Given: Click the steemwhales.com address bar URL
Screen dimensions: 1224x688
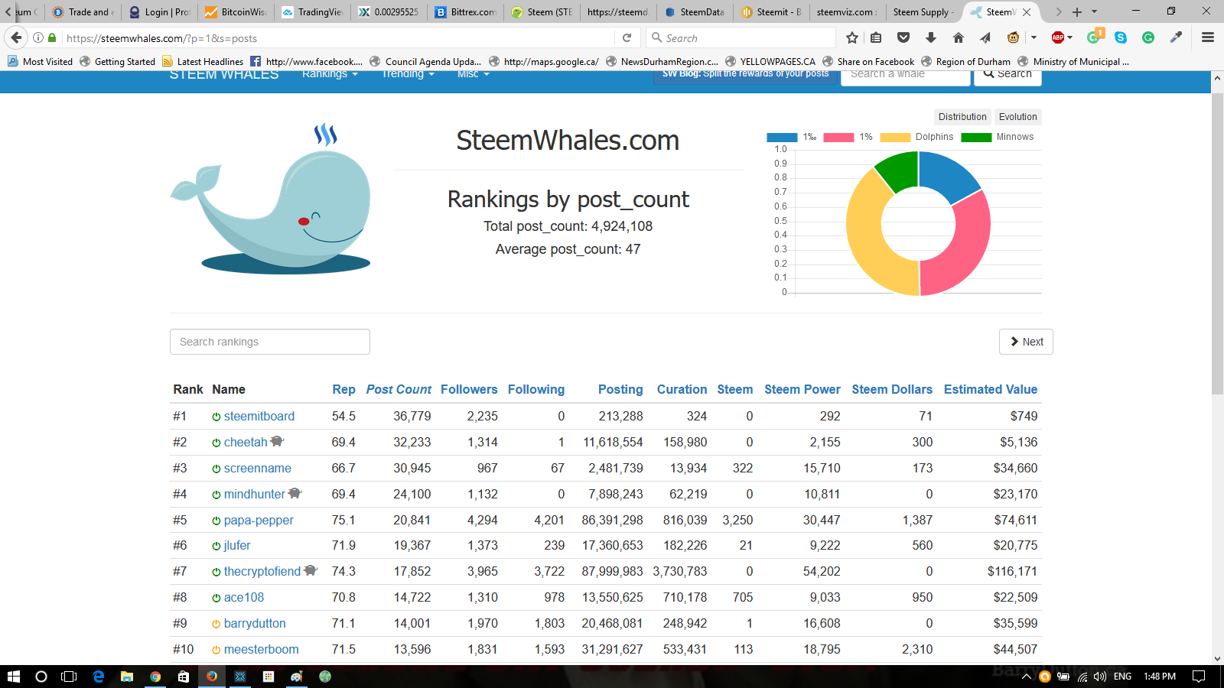Looking at the screenshot, I should 162,38.
